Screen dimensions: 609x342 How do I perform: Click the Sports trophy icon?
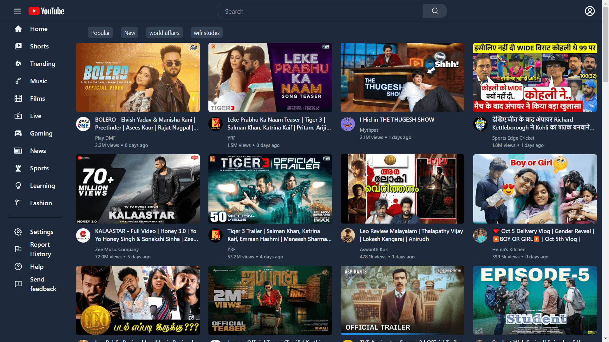click(x=18, y=168)
